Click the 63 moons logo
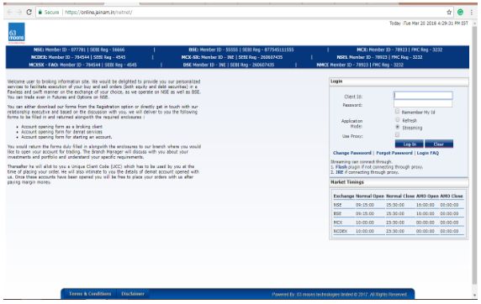Image resolution: width=481 pixels, height=304 pixels. [17, 33]
